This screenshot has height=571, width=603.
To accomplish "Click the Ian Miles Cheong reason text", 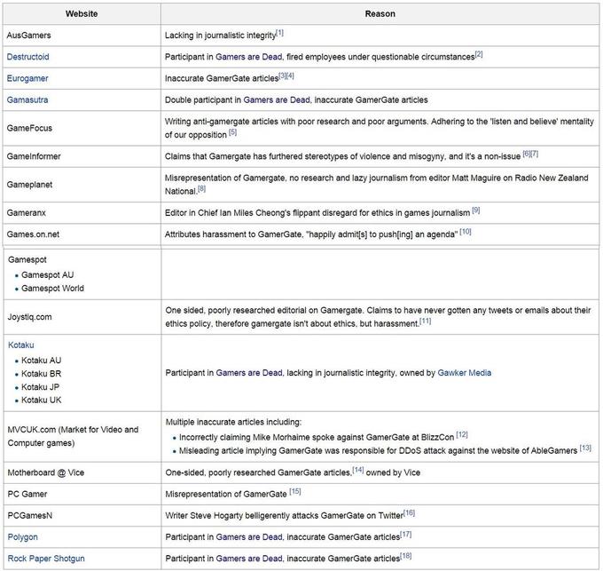I will pos(317,213).
